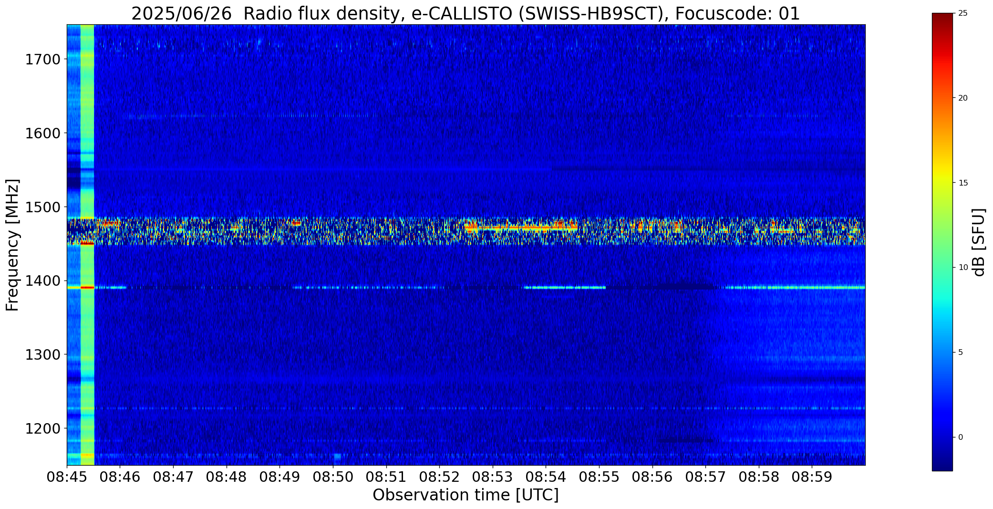The image size is (993, 509).
Task: Click the 08:48 time tick label
Action: [x=227, y=477]
